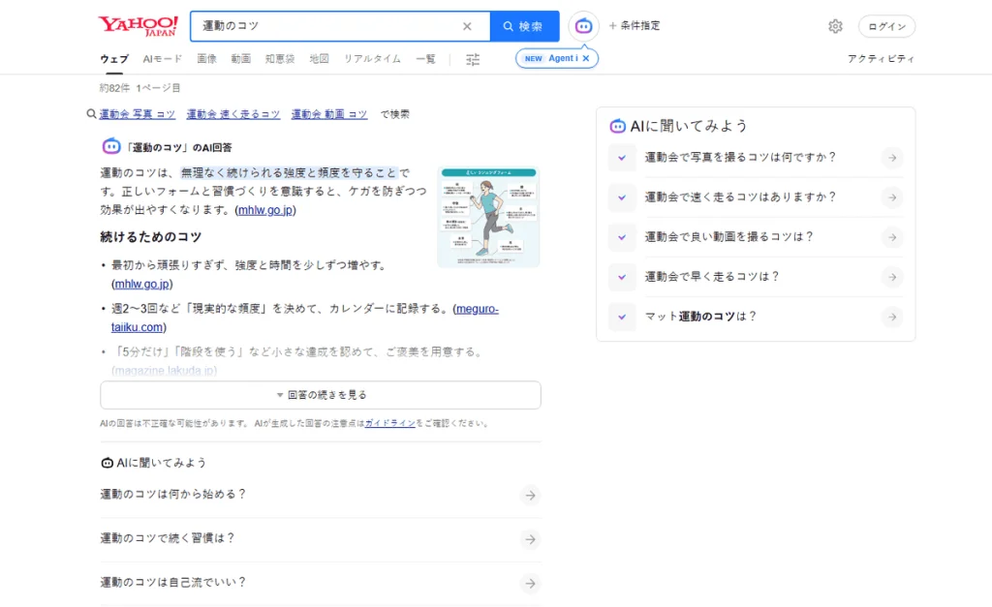Close the NEW Agent i tooltip
This screenshot has height=607, width=992.
point(586,58)
